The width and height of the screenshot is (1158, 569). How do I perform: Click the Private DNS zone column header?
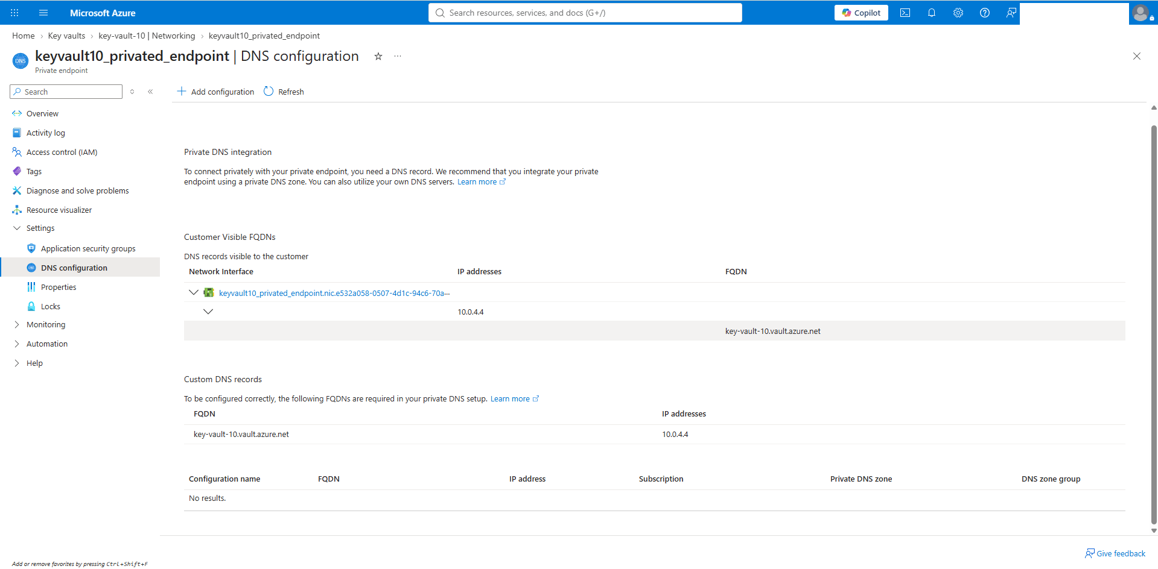tap(861, 479)
